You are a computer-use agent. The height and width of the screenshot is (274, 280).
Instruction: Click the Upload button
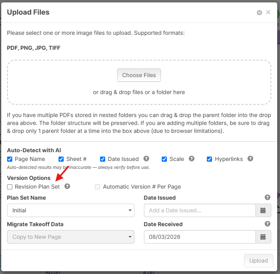[258, 261]
